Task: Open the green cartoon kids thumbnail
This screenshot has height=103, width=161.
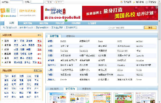Action: coord(124,98)
